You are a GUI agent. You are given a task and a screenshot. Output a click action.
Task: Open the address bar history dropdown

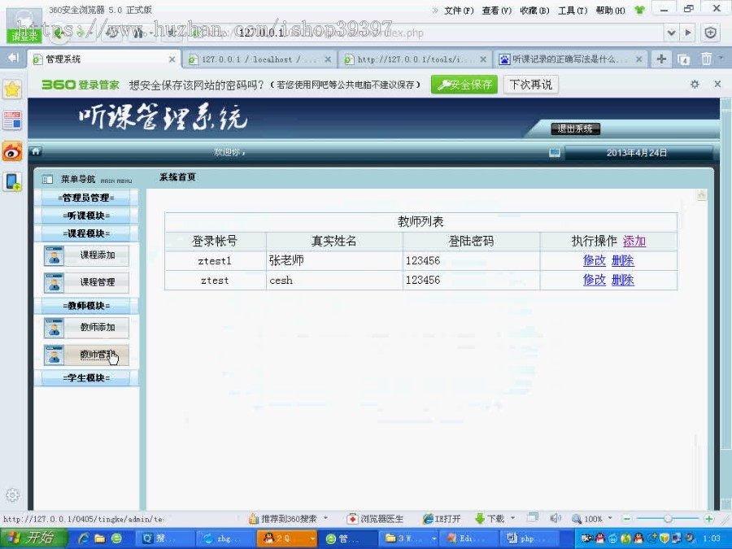click(671, 33)
